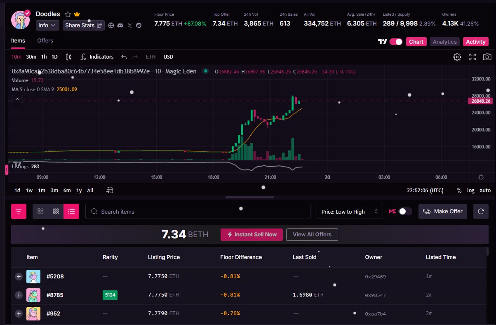The image size is (496, 325).
Task: Open chart settings gear icon
Action: click(x=457, y=57)
